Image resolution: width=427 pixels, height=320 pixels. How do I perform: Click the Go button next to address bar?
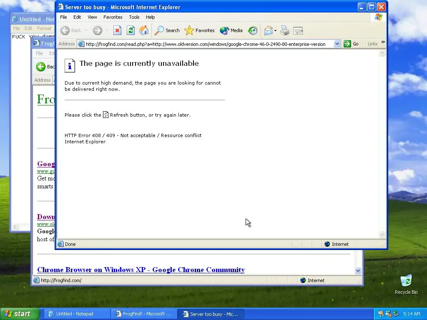(351, 44)
